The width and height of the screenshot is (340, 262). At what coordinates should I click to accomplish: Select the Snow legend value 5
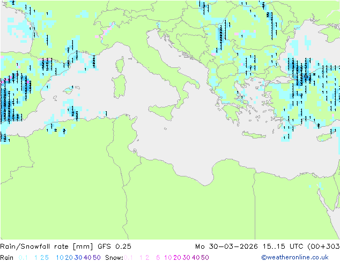(158, 258)
